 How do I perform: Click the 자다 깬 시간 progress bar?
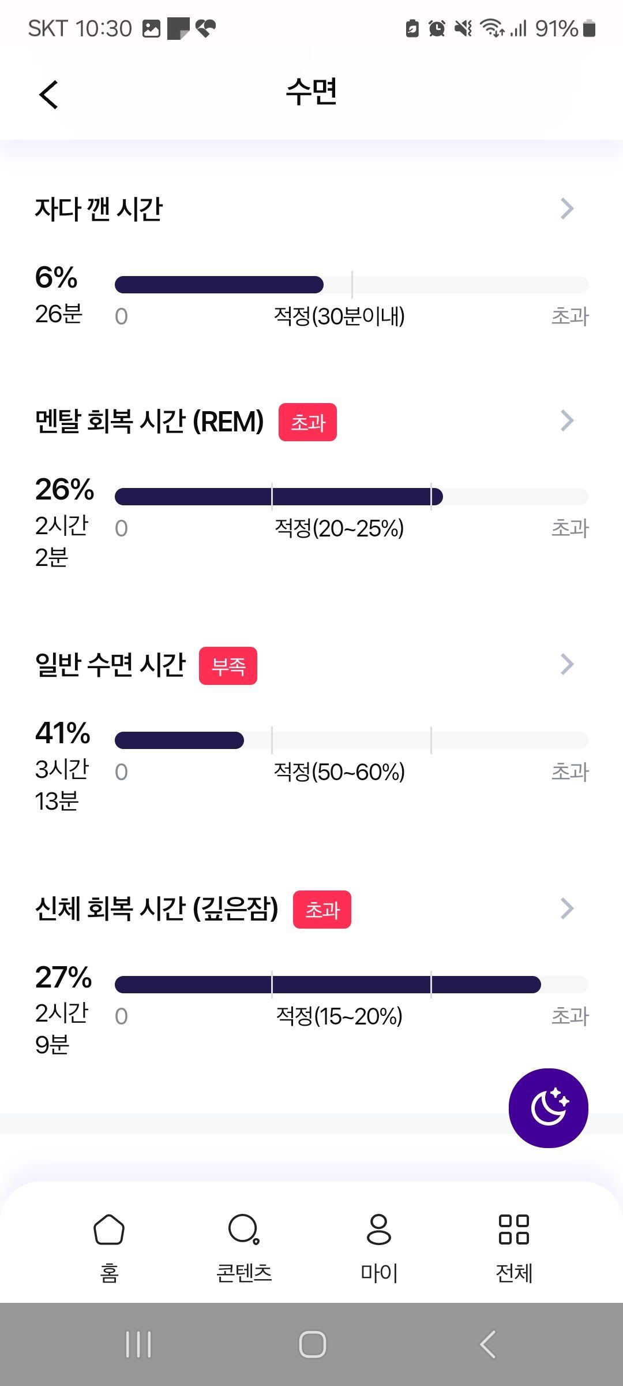coord(351,285)
